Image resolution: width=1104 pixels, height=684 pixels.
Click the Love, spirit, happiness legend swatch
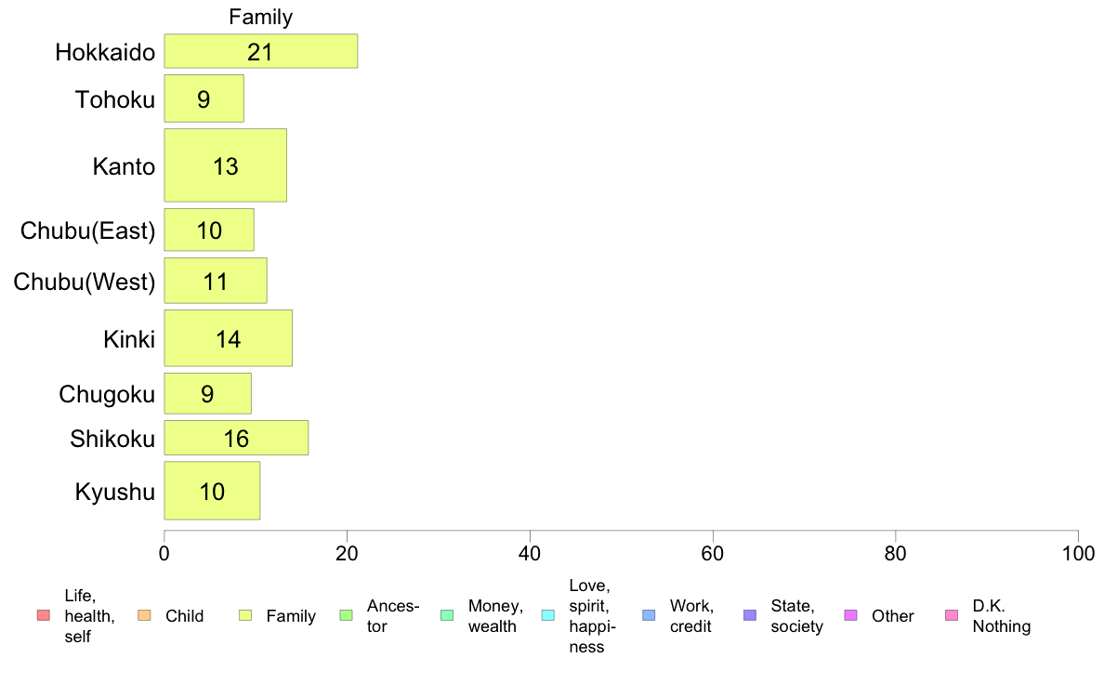click(547, 615)
